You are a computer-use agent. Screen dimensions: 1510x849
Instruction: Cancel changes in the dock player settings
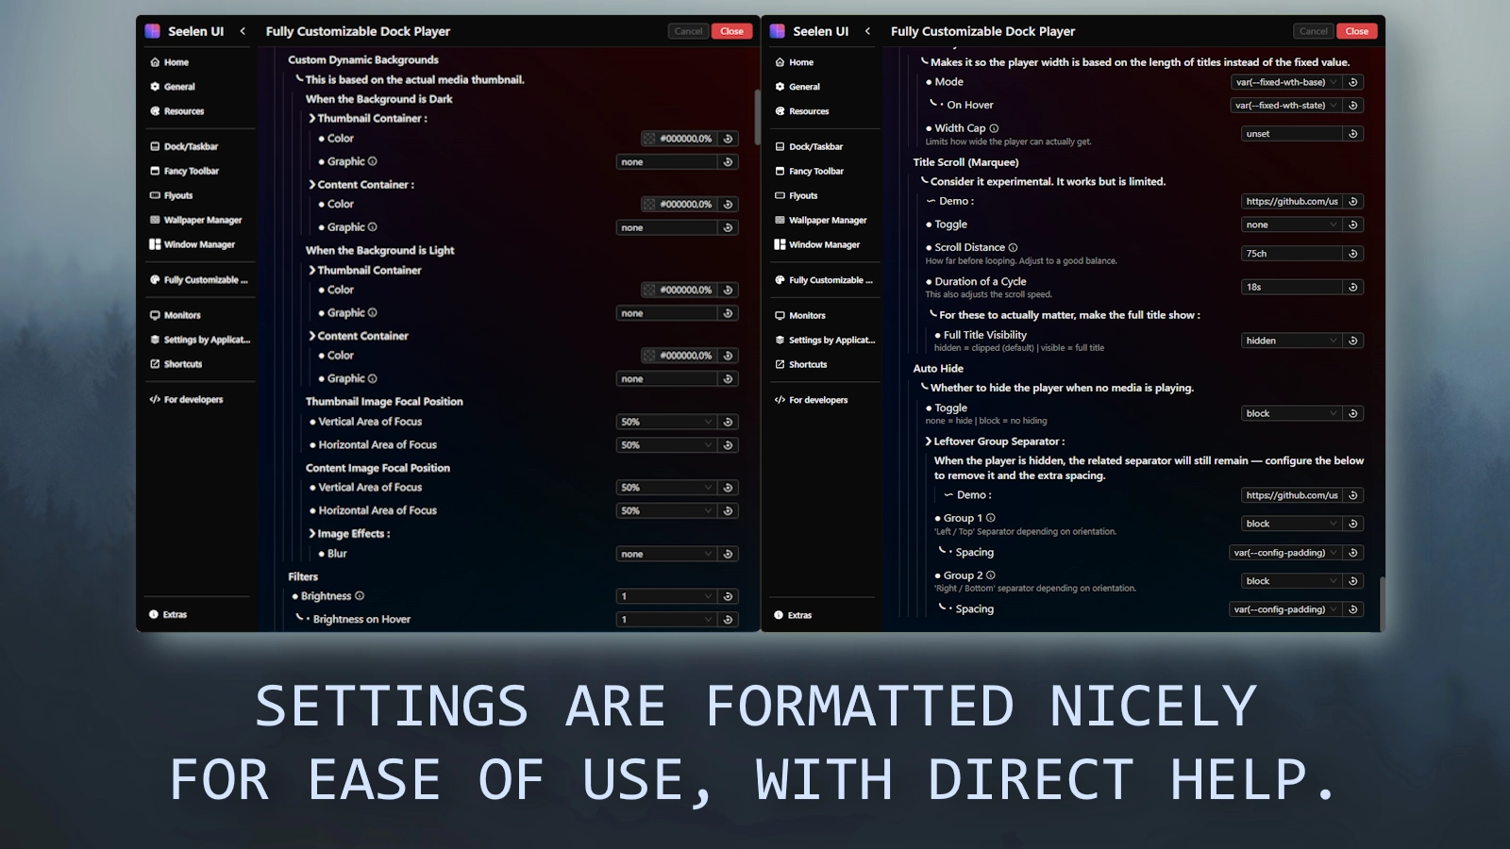[688, 30]
